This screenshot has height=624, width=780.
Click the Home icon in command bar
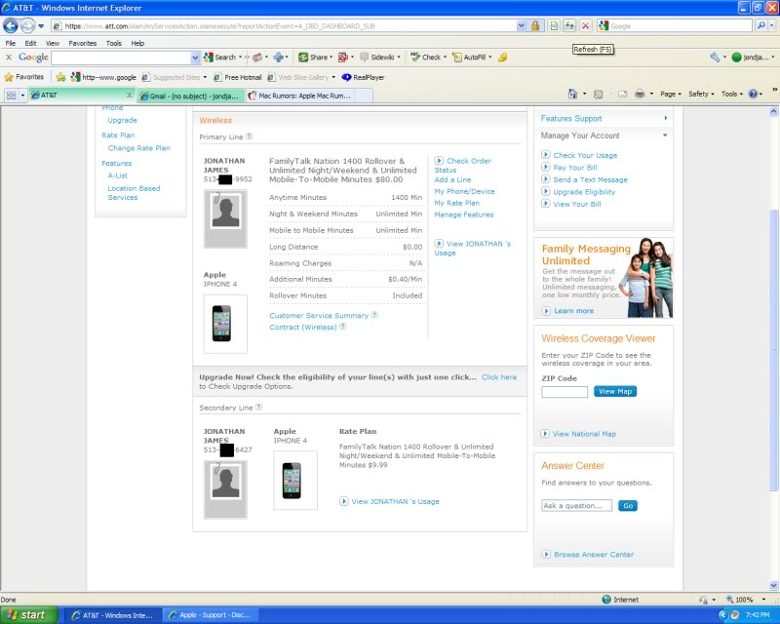tap(573, 94)
